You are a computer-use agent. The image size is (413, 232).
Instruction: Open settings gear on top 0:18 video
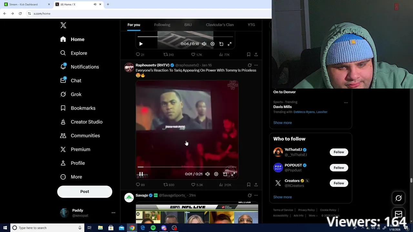tap(212, 44)
